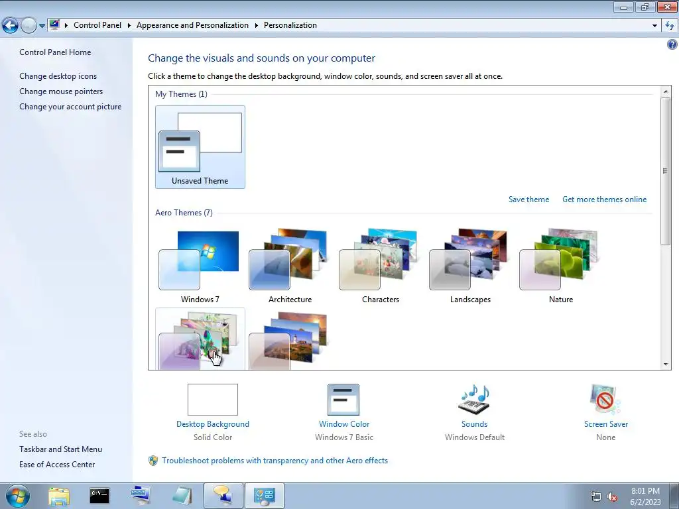Viewport: 679px width, 509px height.
Task: Click the Screen Saver icon
Action: 605,400
